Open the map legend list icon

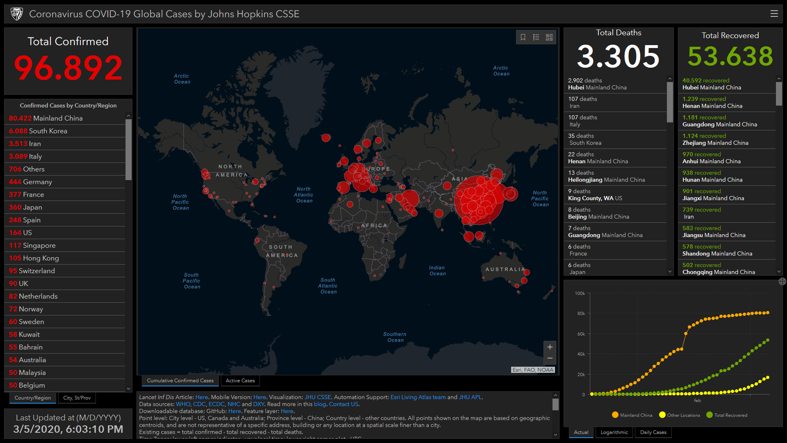coord(536,37)
